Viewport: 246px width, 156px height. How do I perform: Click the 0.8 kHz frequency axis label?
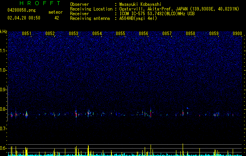pos(4,109)
